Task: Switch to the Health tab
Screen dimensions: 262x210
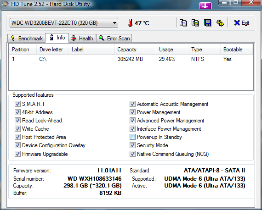Action: point(82,39)
